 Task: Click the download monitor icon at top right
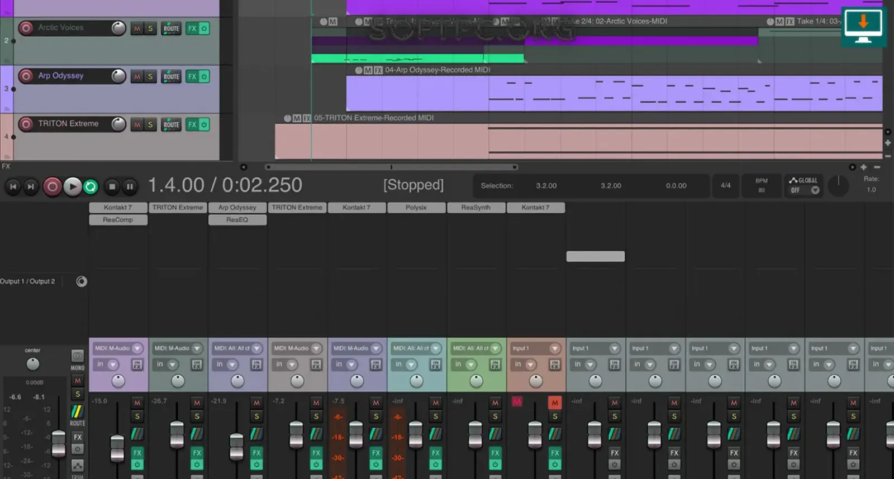[863, 26]
